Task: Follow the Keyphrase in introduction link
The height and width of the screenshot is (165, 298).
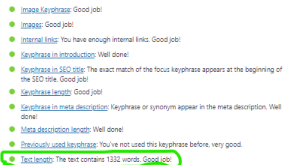Action: [58, 55]
